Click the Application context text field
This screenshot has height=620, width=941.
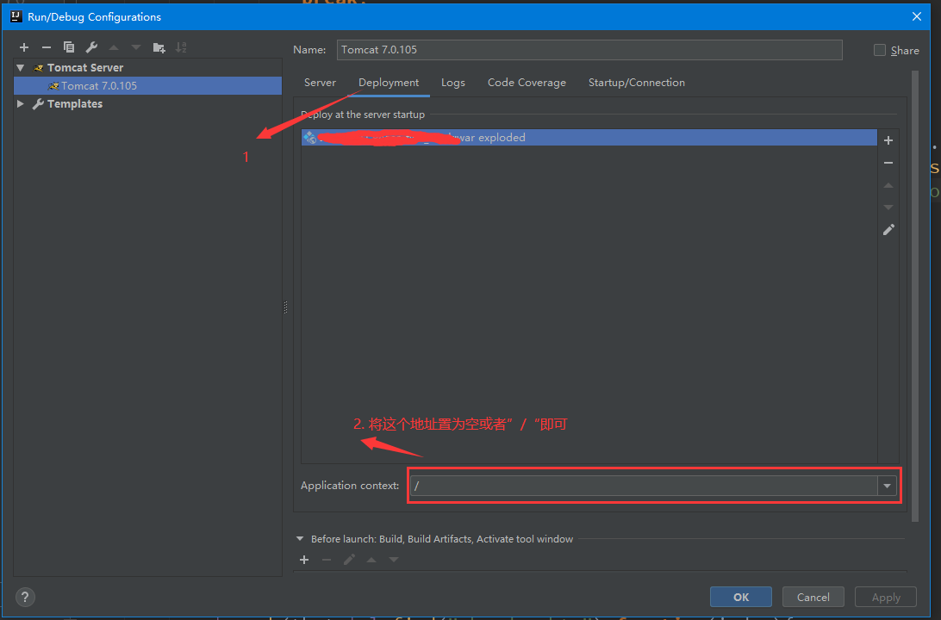click(644, 486)
